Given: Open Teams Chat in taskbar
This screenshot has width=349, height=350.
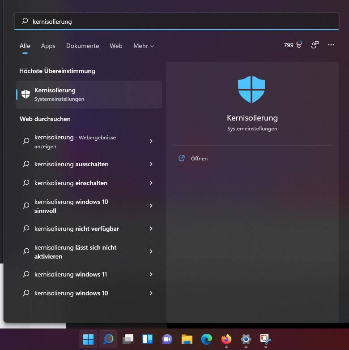Looking at the screenshot, I should [167, 339].
